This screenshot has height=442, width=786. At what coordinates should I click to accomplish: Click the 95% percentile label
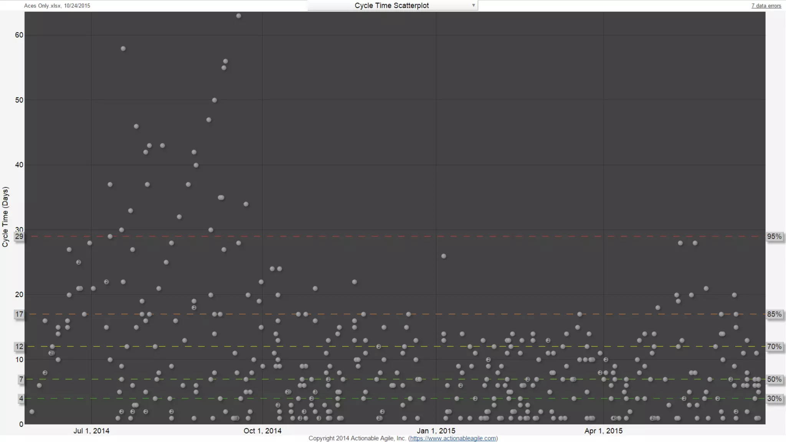click(774, 236)
